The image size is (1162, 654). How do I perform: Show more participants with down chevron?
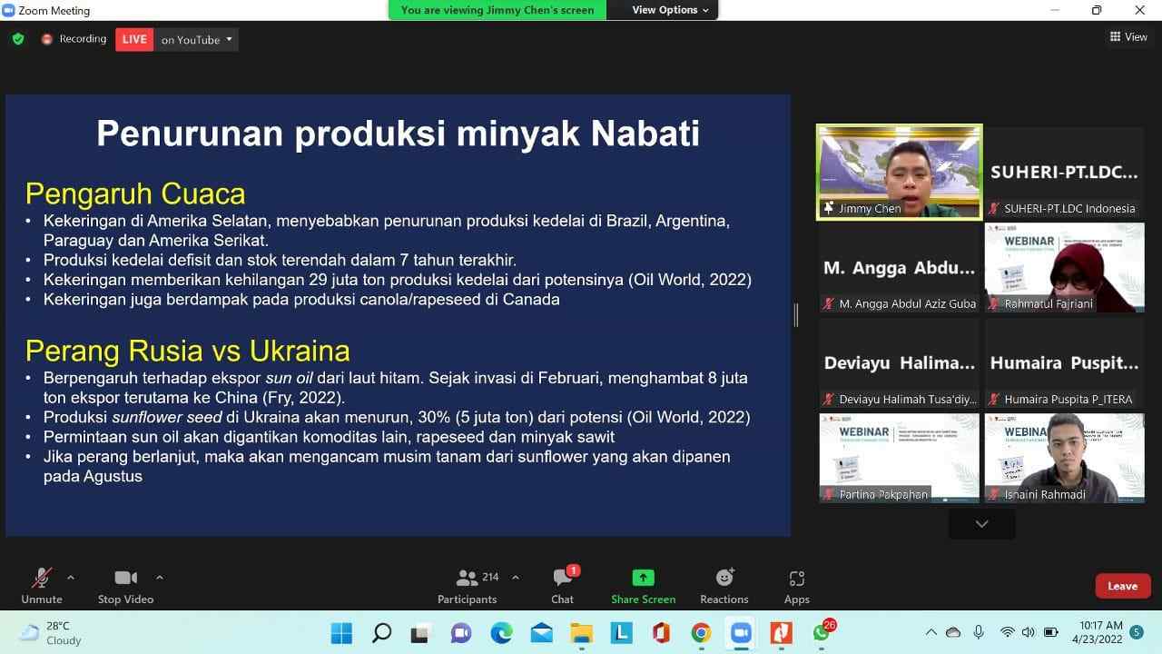(981, 524)
